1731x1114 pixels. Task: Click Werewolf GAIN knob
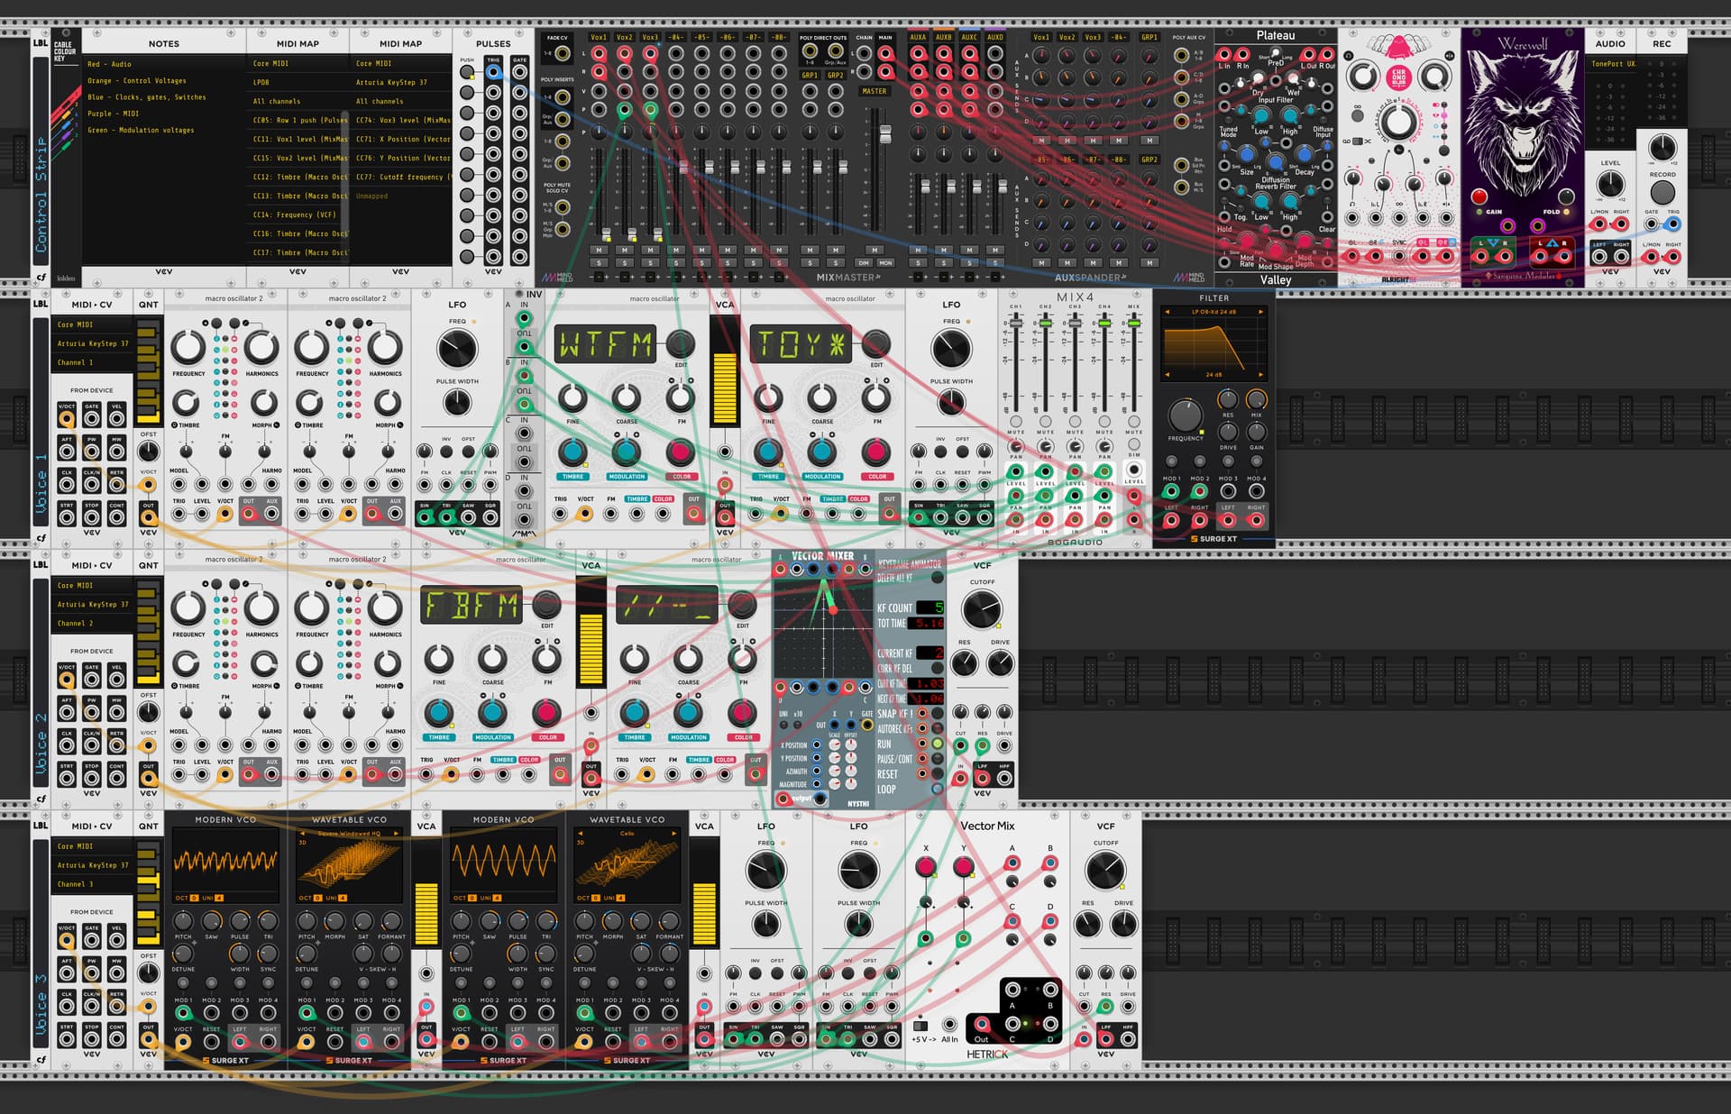pyautogui.click(x=1479, y=196)
